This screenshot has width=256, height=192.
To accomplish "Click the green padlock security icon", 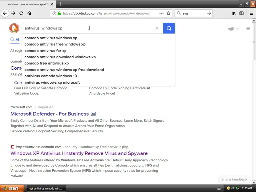I will coord(59,13).
